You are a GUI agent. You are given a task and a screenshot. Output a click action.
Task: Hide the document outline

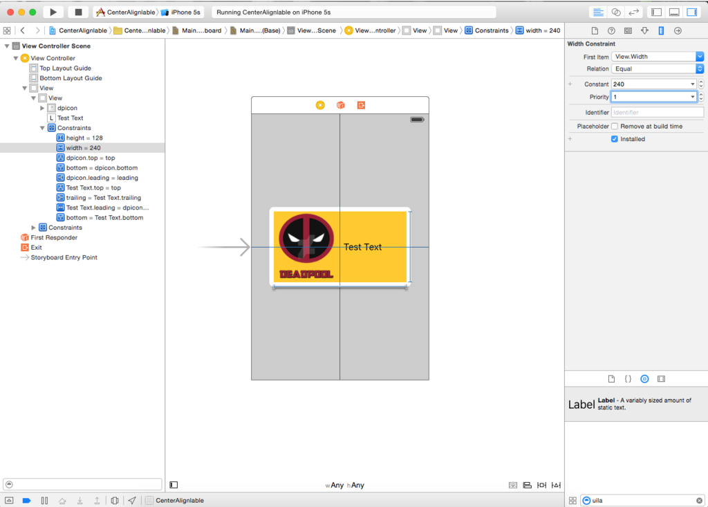point(174,485)
